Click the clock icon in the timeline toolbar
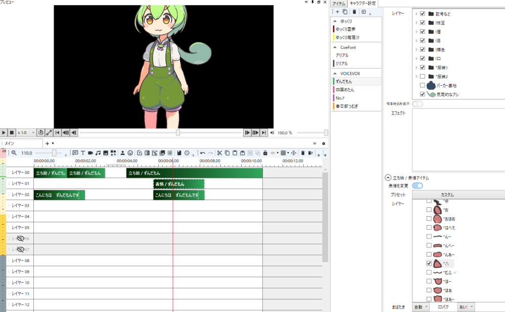Viewport: 505px width, 312px height. tap(187, 153)
